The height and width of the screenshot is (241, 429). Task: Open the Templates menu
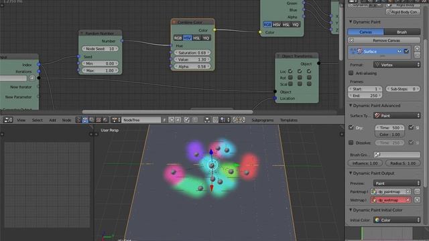pos(289,120)
